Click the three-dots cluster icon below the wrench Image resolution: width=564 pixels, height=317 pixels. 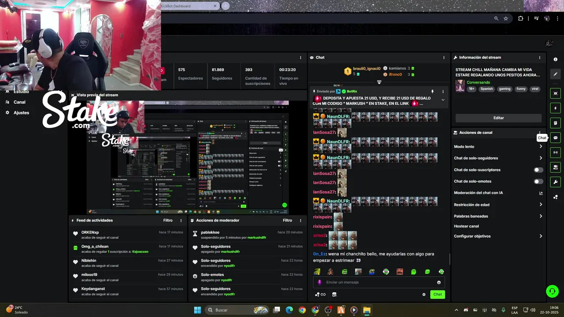(x=556, y=197)
